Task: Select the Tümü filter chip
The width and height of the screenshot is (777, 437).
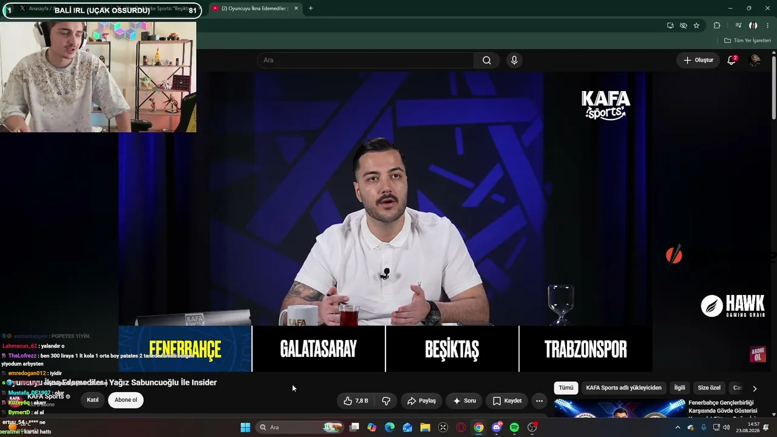Action: pos(566,388)
